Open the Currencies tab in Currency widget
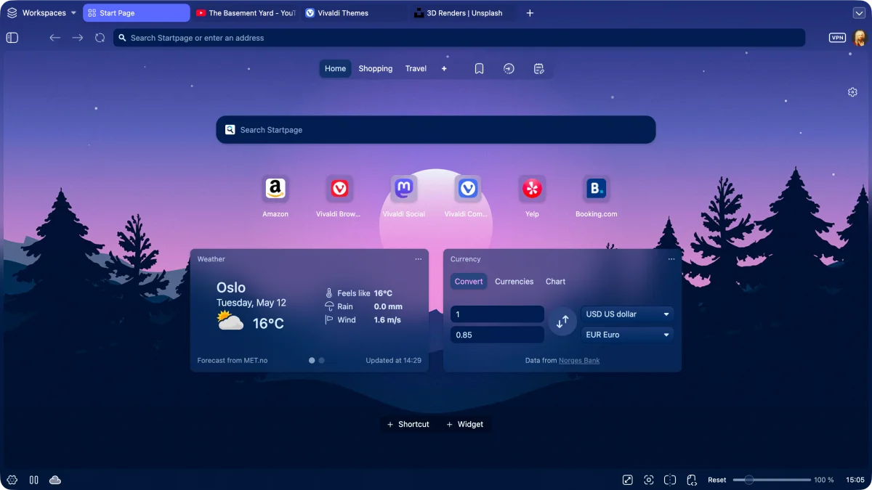The image size is (872, 490). (514, 282)
